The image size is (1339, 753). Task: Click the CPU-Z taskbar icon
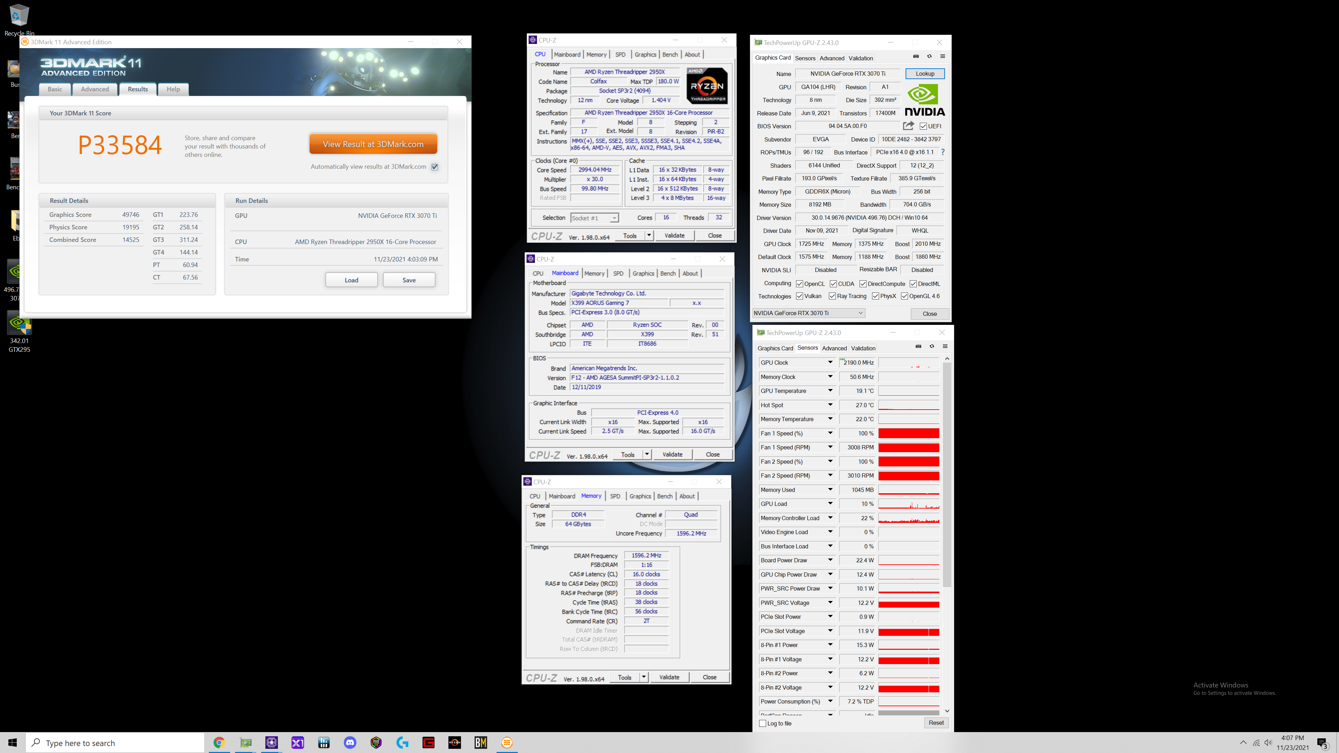271,743
